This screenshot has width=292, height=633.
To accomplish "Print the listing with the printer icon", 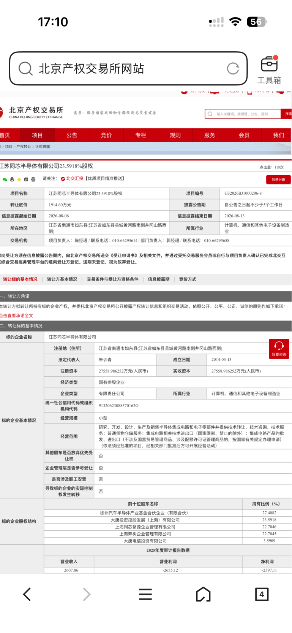I will (x=33, y=179).
